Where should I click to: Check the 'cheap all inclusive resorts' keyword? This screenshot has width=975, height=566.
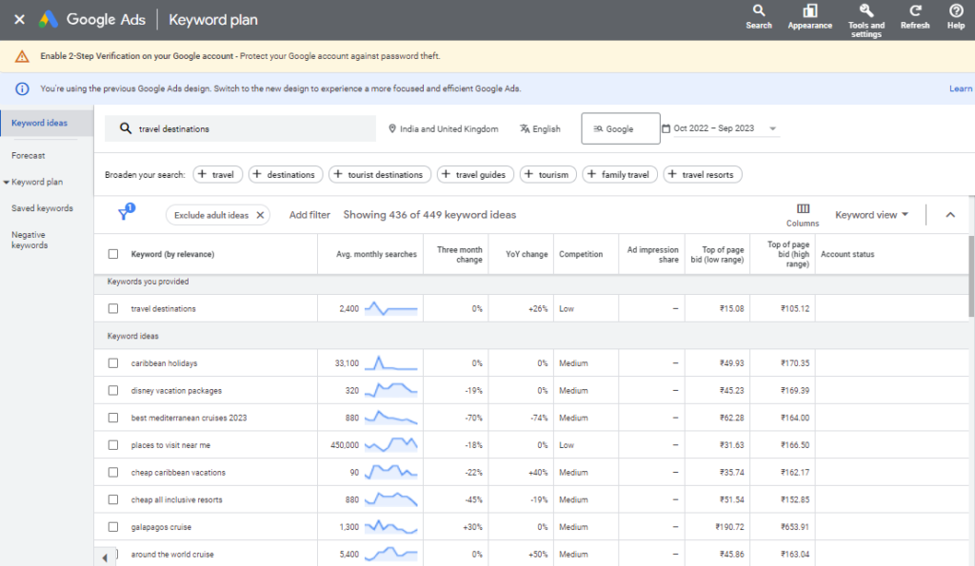coord(112,500)
